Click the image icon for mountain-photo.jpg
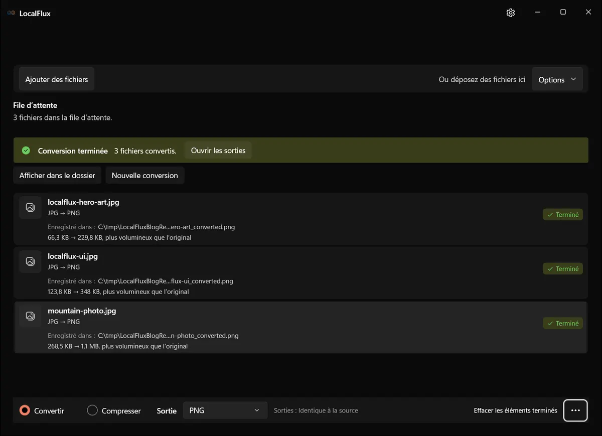 tap(30, 316)
